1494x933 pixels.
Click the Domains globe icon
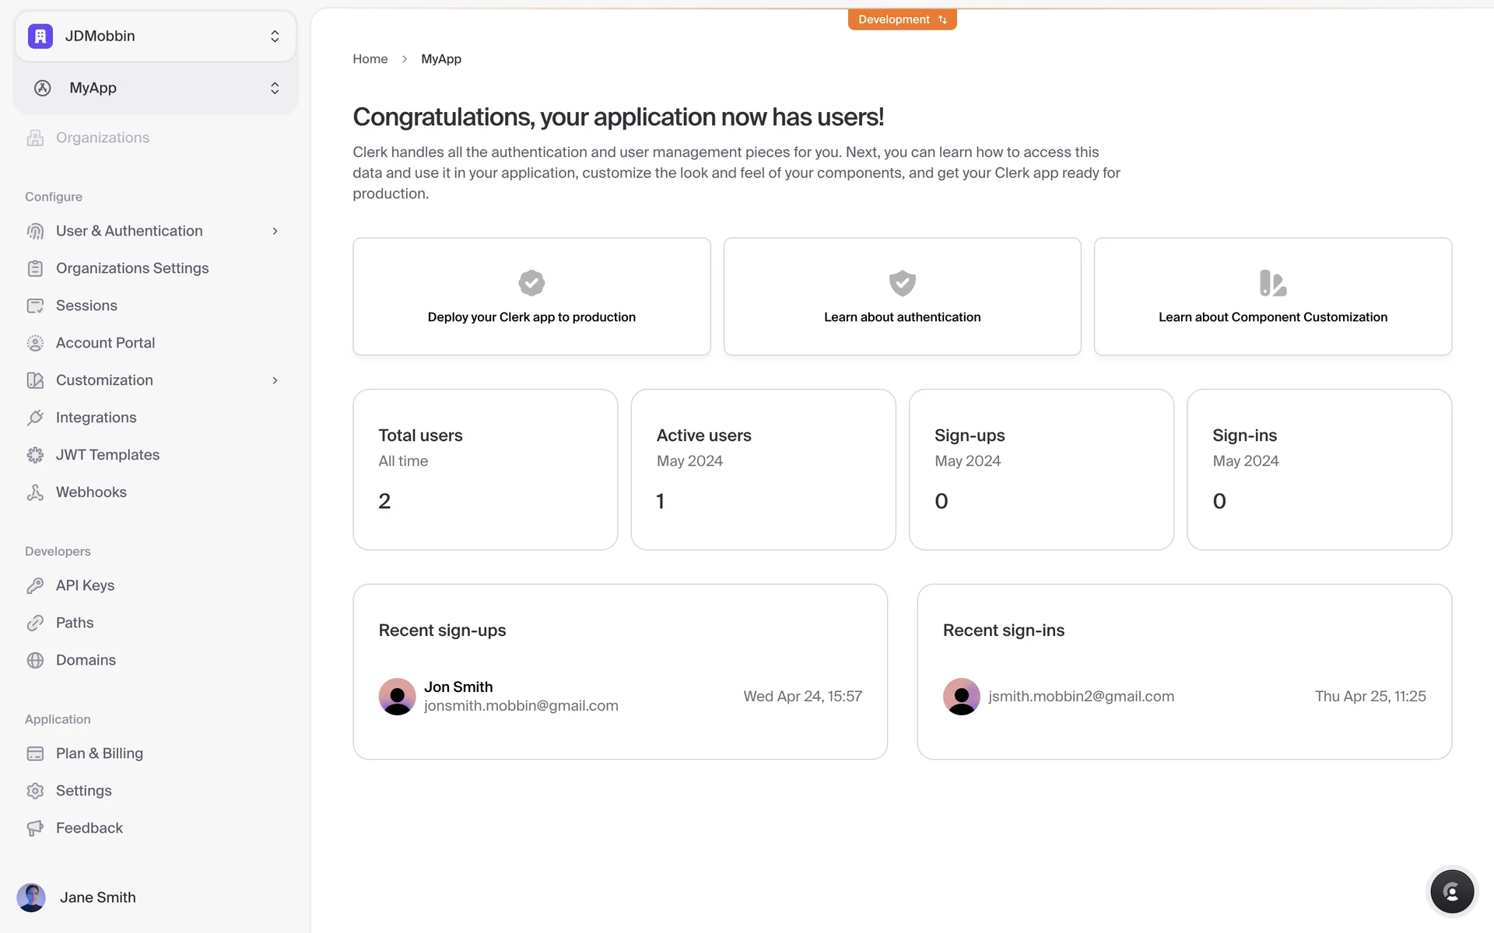coord(35,660)
